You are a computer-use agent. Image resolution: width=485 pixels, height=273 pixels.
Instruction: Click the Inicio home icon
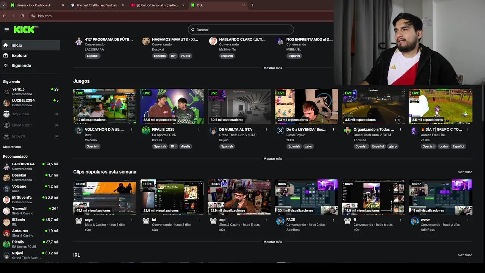click(6, 45)
